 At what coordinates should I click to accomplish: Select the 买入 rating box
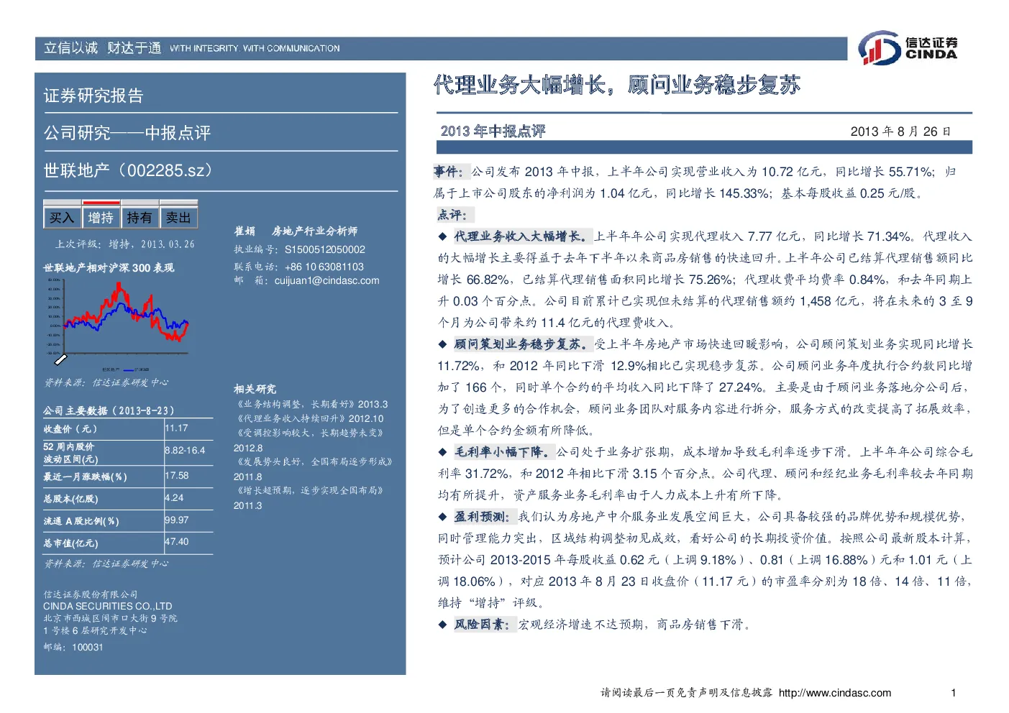tap(62, 218)
